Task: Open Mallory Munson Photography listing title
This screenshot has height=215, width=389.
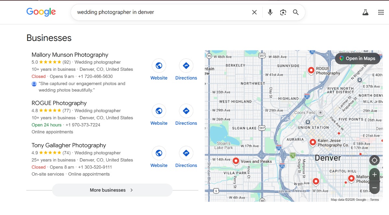Action: click(70, 55)
